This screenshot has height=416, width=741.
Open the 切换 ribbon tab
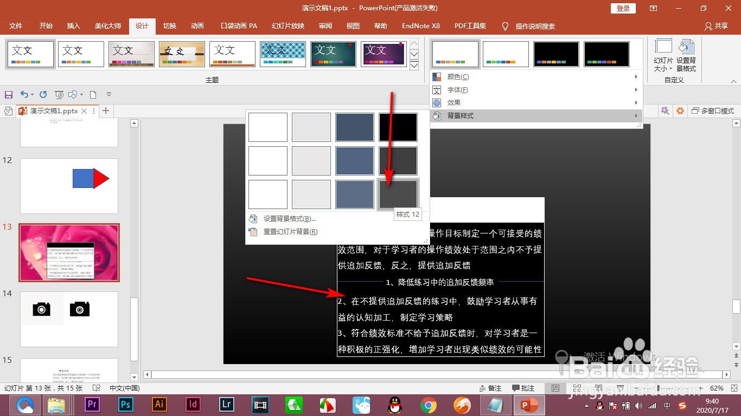click(x=170, y=26)
